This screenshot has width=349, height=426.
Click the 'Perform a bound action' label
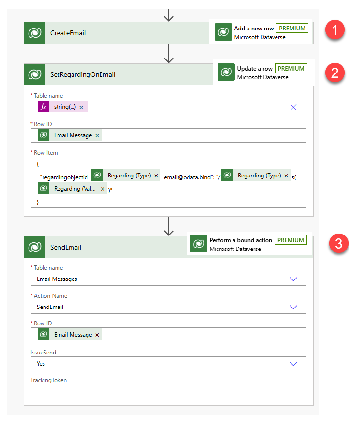[x=241, y=240]
